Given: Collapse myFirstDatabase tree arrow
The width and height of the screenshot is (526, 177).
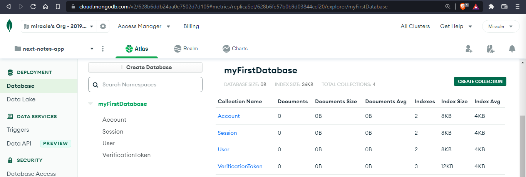Looking at the screenshot, I should (x=90, y=104).
